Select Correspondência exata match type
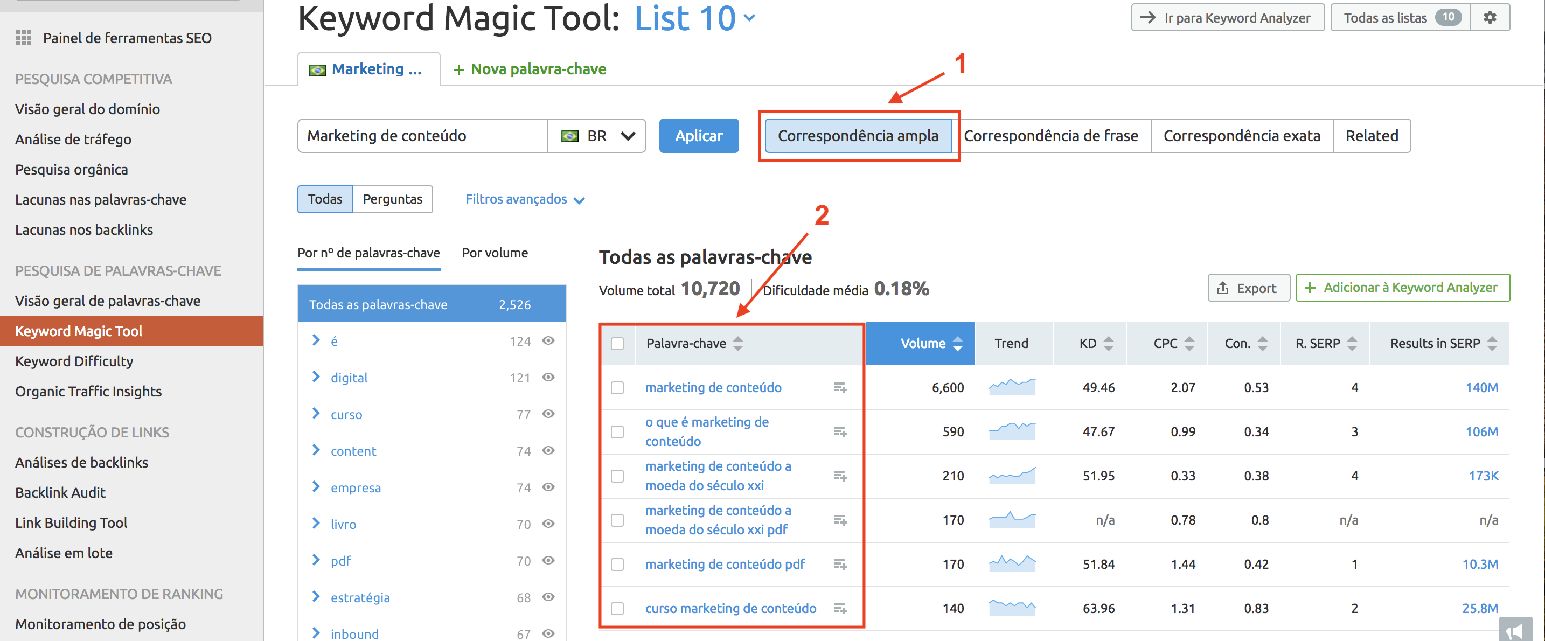This screenshot has height=641, width=1545. point(1242,136)
